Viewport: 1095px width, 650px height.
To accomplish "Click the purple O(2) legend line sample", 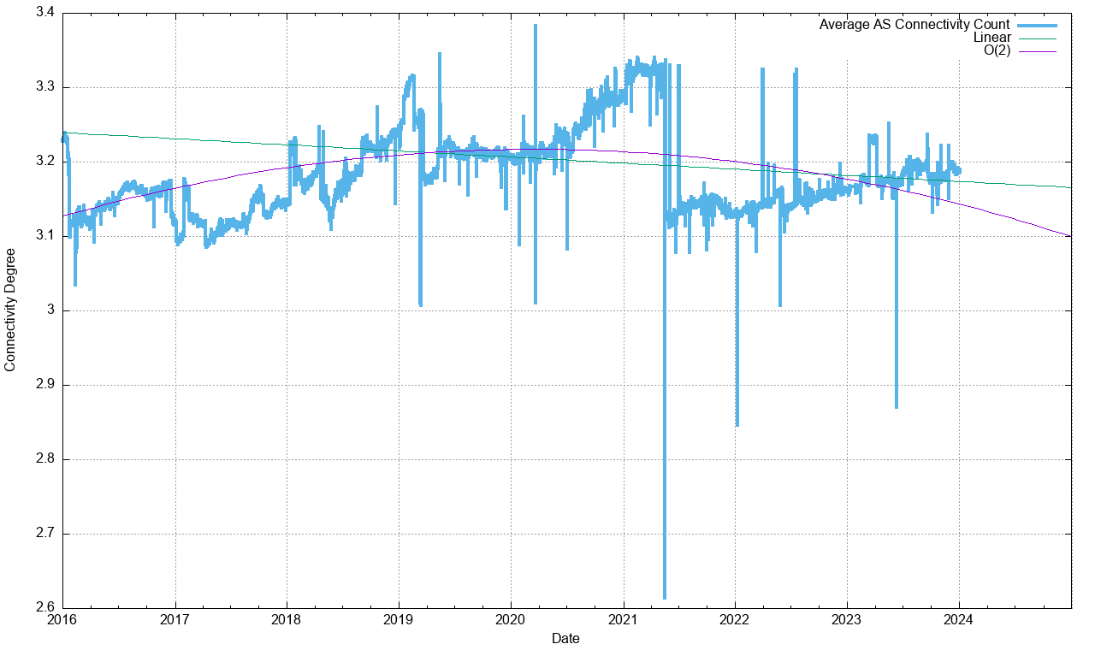I will tap(1037, 51).
